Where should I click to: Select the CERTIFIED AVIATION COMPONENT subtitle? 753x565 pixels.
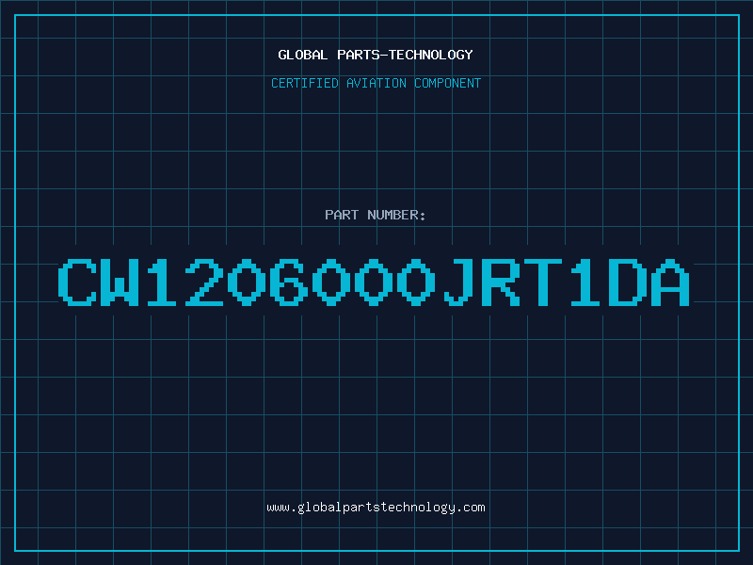(x=376, y=83)
